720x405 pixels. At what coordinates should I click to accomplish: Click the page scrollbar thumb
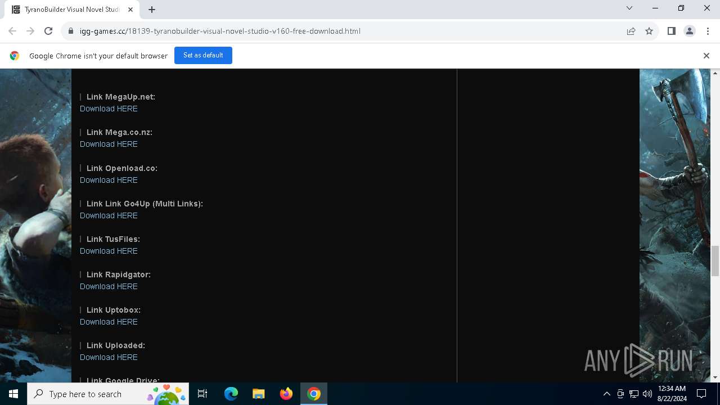715,261
